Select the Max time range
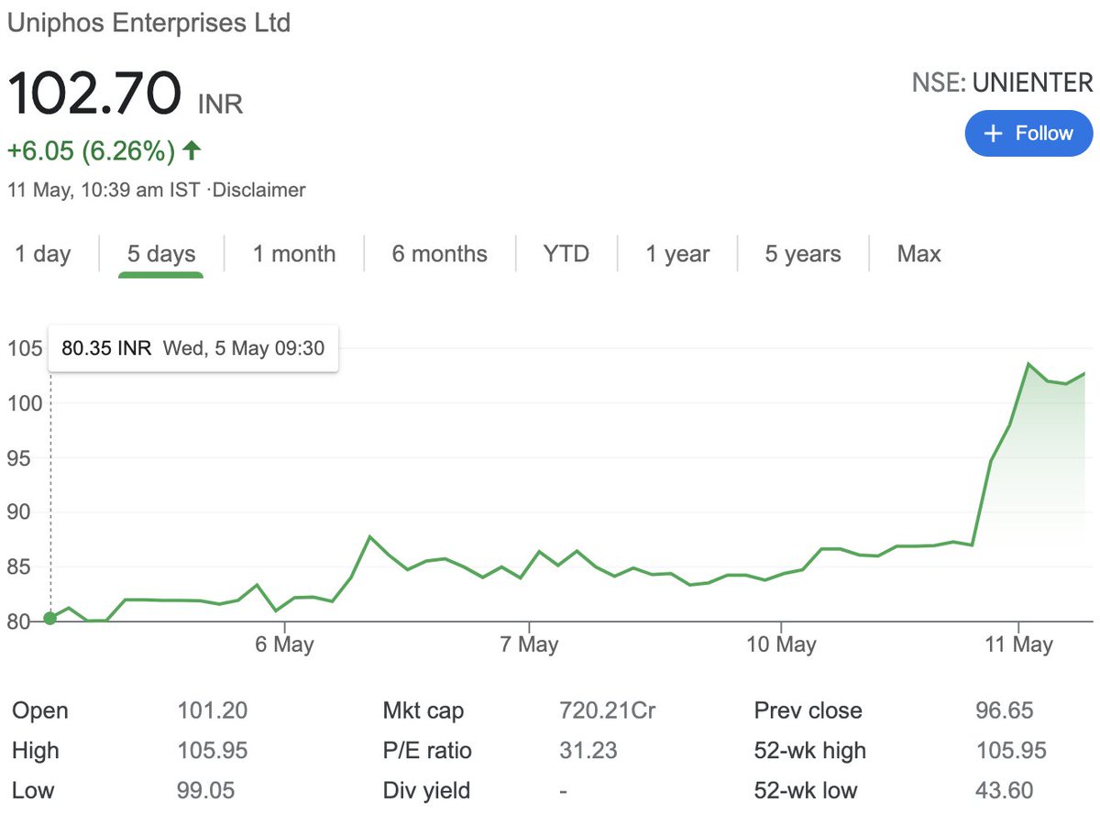This screenshot has height=825, width=1100. pos(918,254)
